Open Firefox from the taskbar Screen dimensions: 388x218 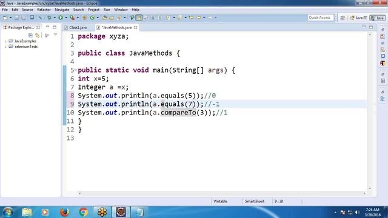pyautogui.click(x=64, y=212)
